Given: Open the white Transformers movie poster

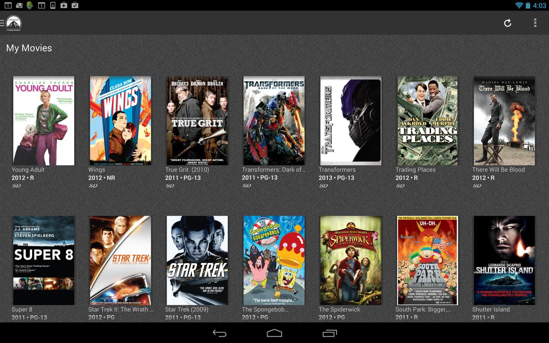Looking at the screenshot, I should [x=351, y=121].
